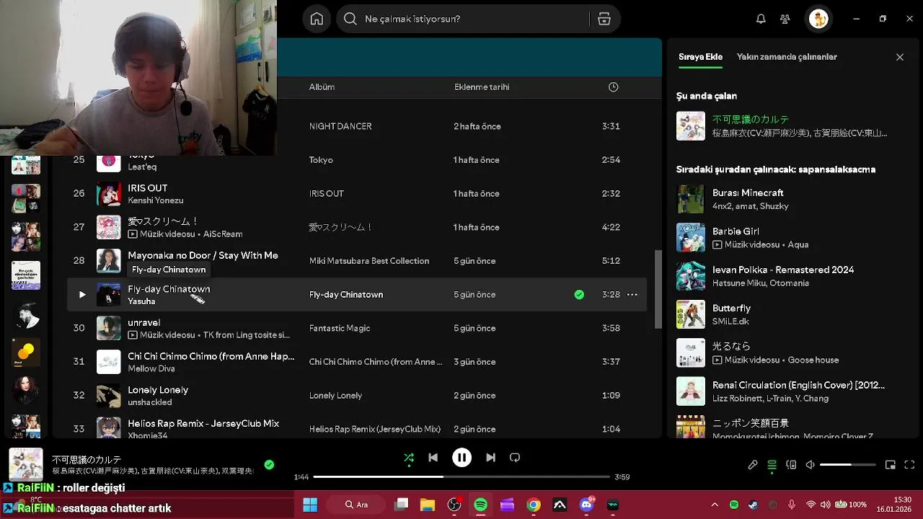The image size is (923, 519).
Task: Open connect to a device icon
Action: [791, 465]
